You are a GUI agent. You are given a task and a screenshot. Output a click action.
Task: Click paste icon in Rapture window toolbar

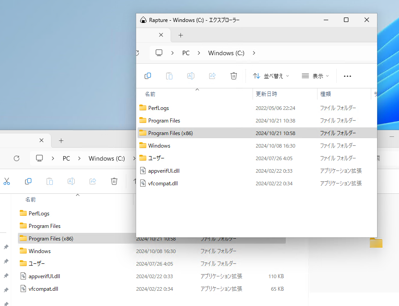169,76
